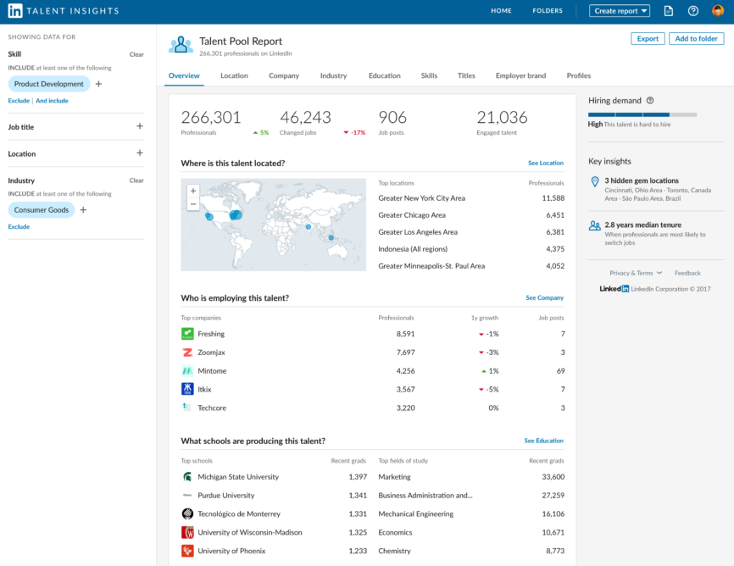Open the document icon in top bar
The width and height of the screenshot is (734, 566).
(668, 11)
